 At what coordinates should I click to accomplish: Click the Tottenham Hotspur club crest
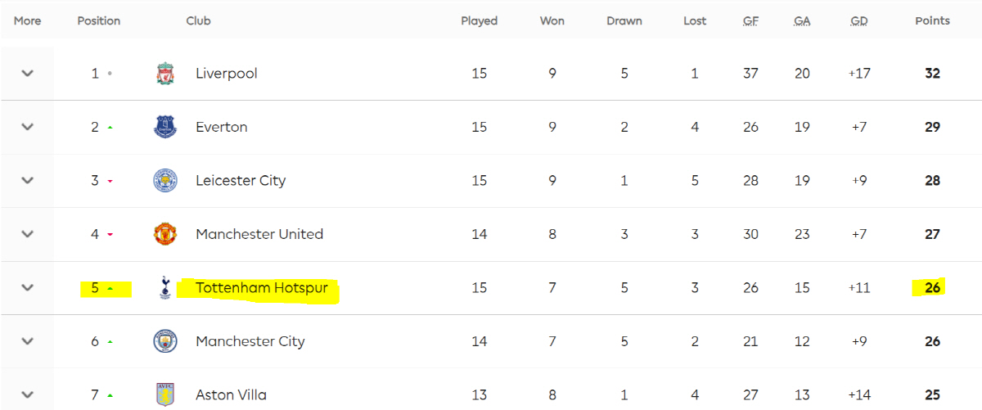tap(165, 288)
